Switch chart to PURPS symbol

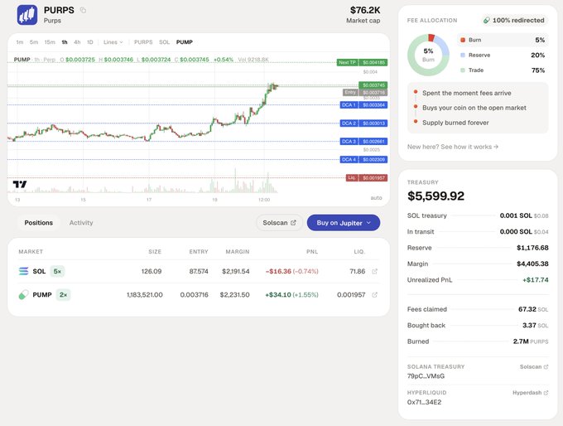tap(143, 42)
